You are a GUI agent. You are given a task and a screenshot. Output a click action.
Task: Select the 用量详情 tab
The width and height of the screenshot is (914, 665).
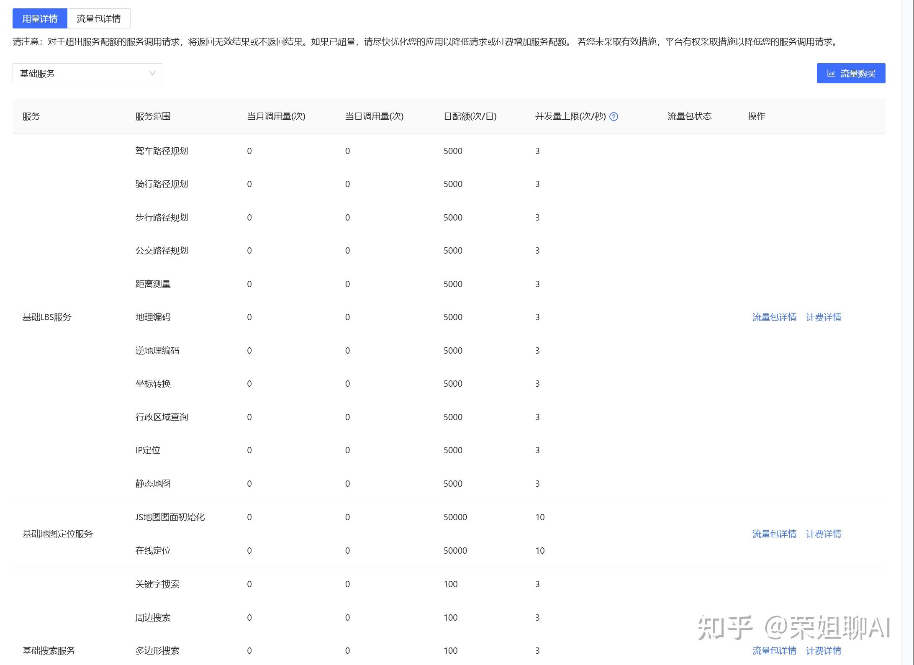tap(40, 18)
